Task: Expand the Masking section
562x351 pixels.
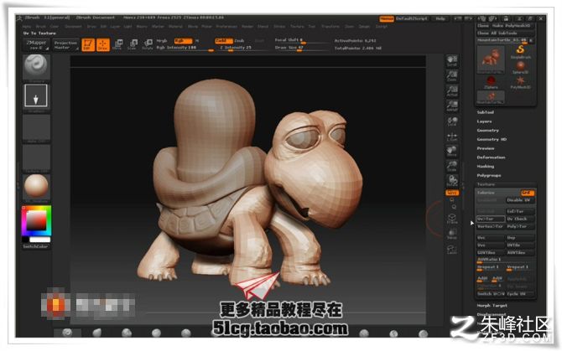Action: click(x=486, y=167)
